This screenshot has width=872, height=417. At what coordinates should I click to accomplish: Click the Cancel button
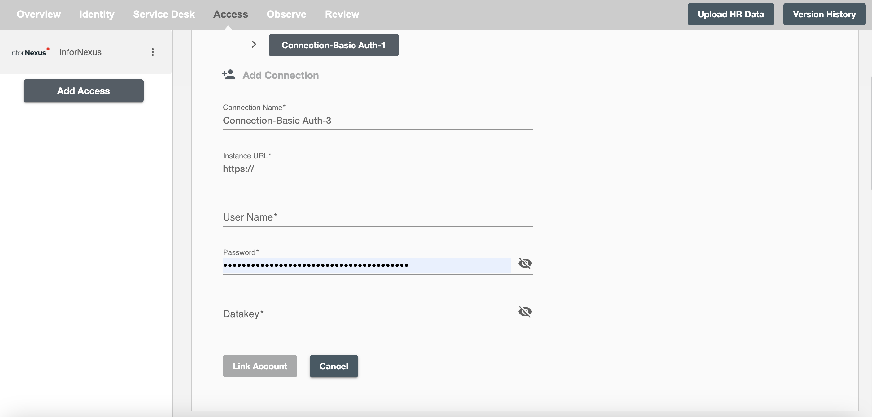tap(334, 366)
